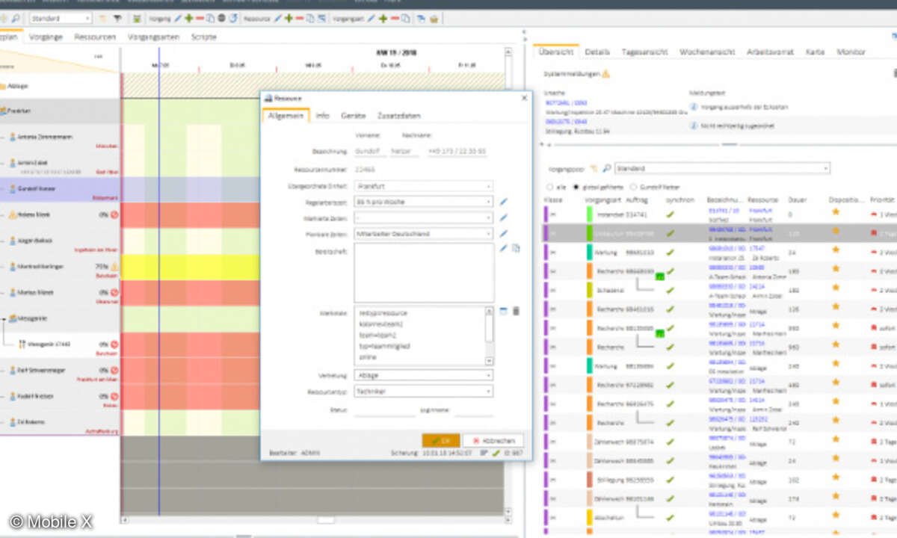This screenshot has height=538, width=897.
Task: Open the Scripte tab
Action: pyautogui.click(x=204, y=37)
